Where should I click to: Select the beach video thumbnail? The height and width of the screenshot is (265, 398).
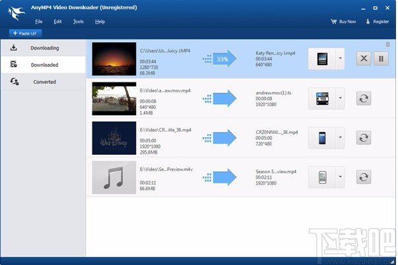point(114,98)
